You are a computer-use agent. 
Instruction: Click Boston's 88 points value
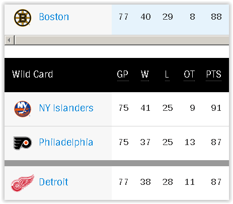[216, 17]
